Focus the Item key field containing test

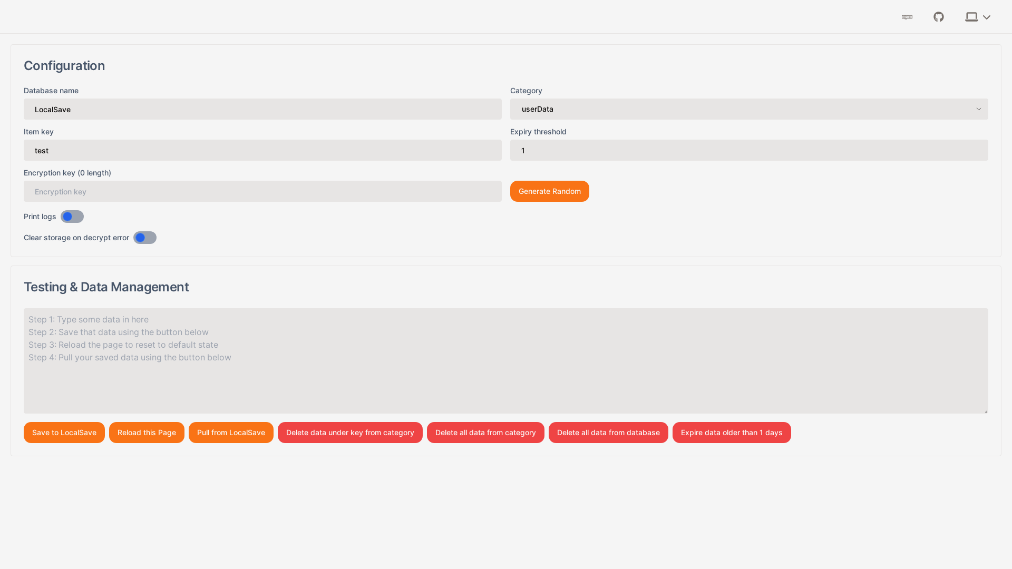(x=262, y=150)
